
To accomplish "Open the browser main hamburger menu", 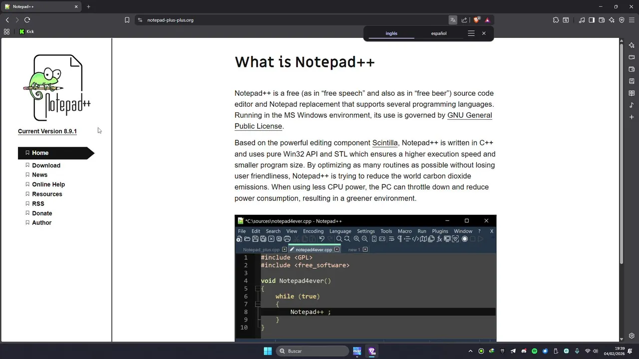I will pyautogui.click(x=632, y=20).
